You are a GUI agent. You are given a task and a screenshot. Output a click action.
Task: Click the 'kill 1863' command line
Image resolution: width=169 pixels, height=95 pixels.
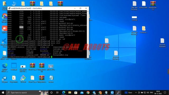34,41
